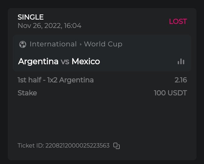Copy the ticket ID with the copy icon
The width and height of the screenshot is (204, 164).
[x=116, y=146]
